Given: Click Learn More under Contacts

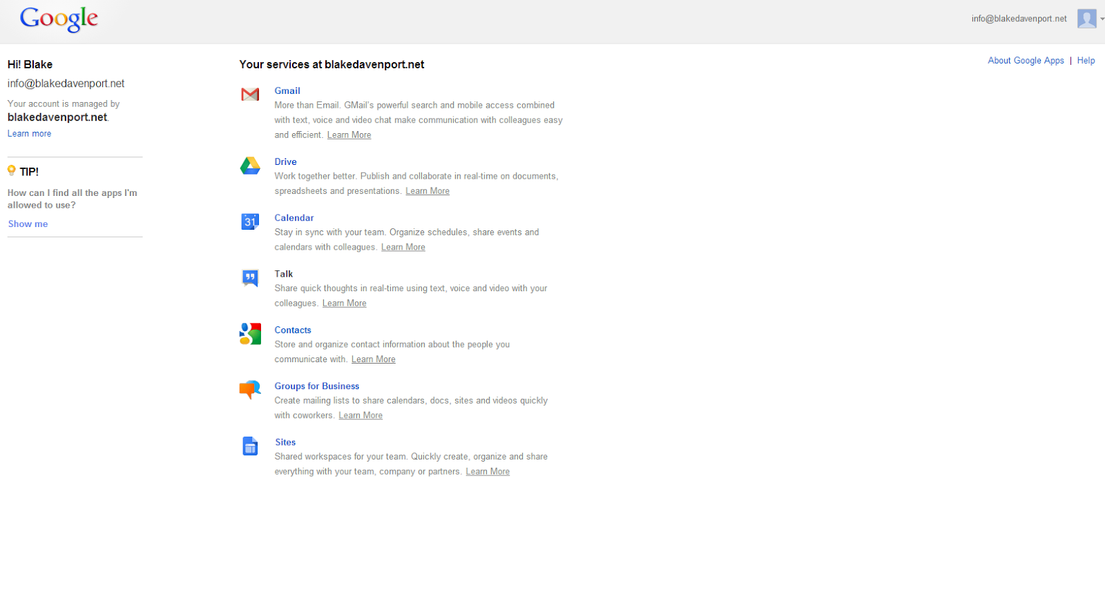Looking at the screenshot, I should 374,359.
